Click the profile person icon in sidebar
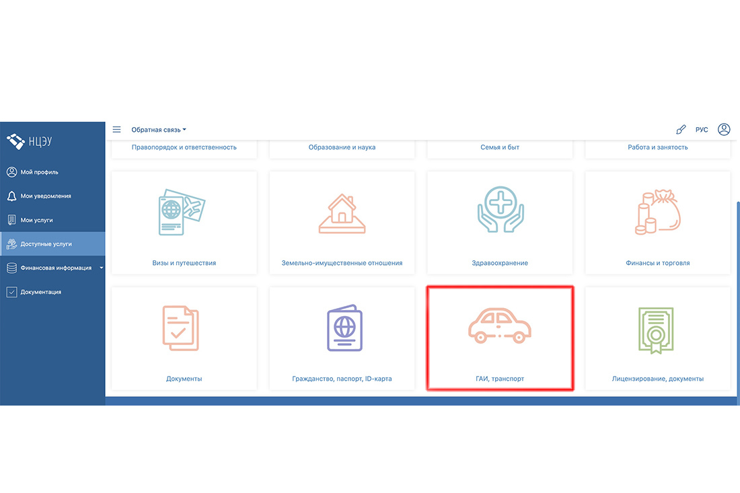The image size is (740, 493). (x=12, y=172)
